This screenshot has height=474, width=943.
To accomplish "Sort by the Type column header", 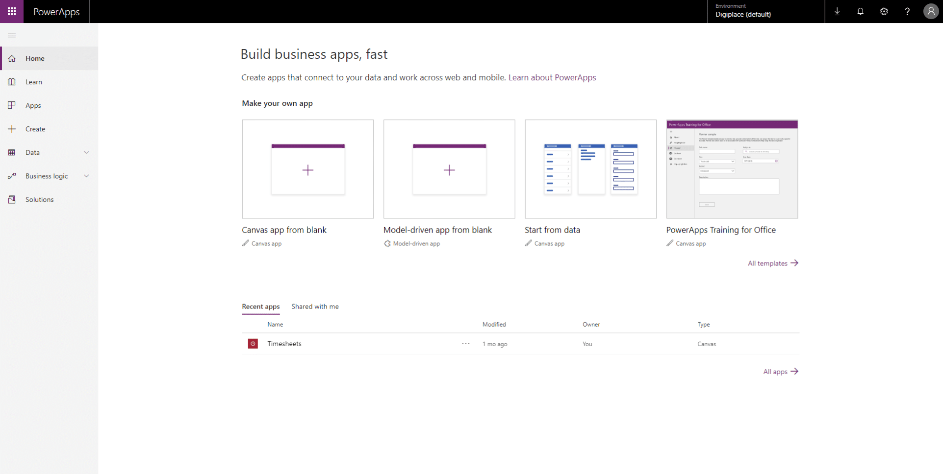I will click(704, 325).
